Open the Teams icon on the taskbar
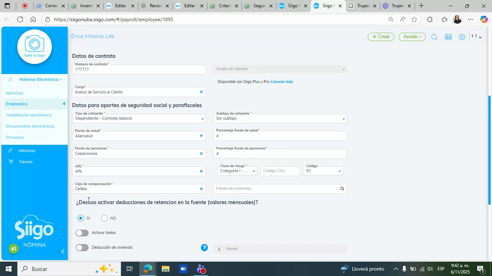 point(201,269)
